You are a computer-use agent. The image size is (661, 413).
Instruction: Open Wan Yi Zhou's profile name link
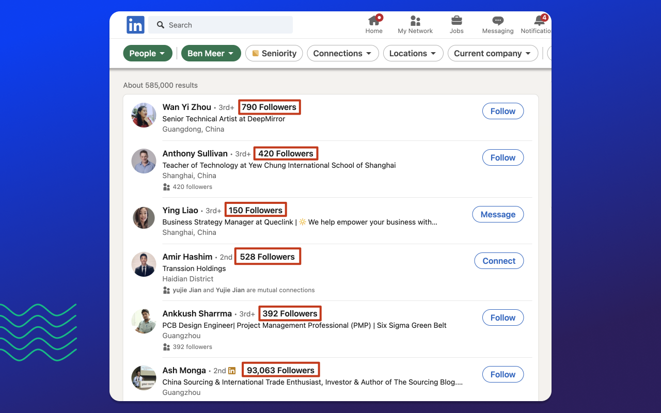187,107
